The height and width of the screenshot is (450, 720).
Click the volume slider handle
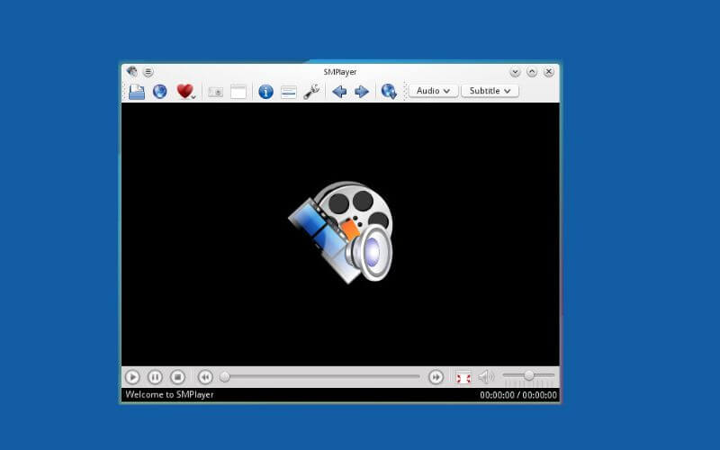tap(529, 375)
